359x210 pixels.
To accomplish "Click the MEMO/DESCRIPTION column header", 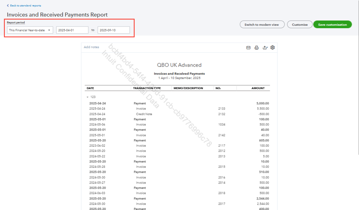I will [188, 88].
